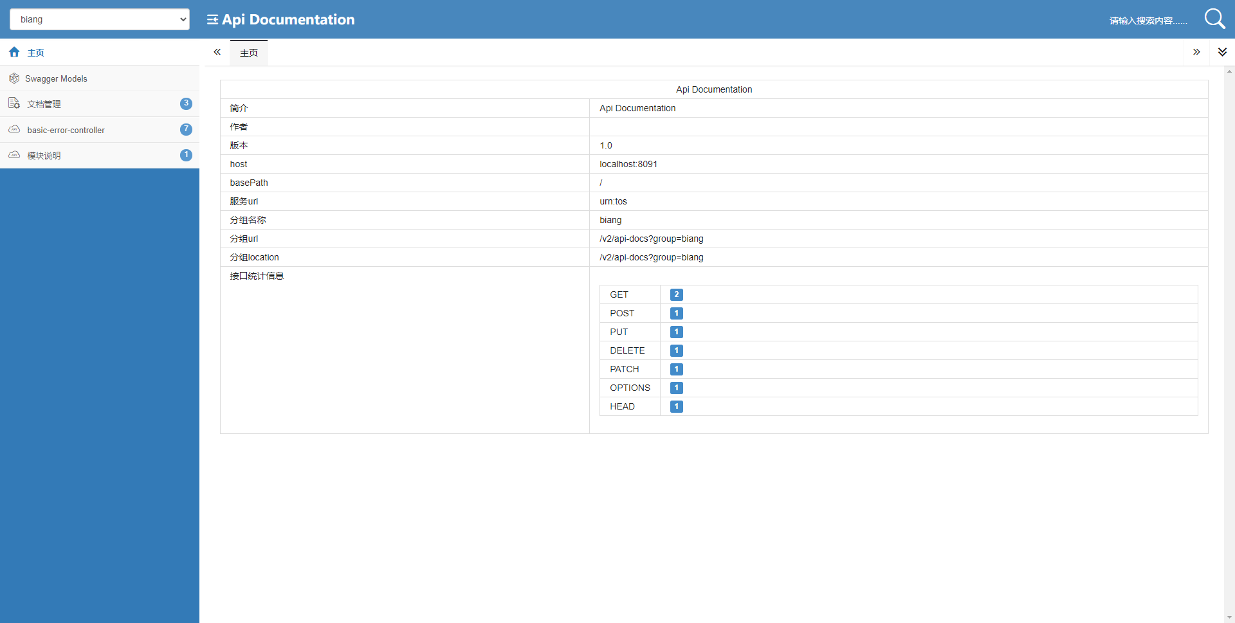Click the 分组location value /v2/api-docs?group=biang
Screen dimensions: 1235x623
pos(652,257)
